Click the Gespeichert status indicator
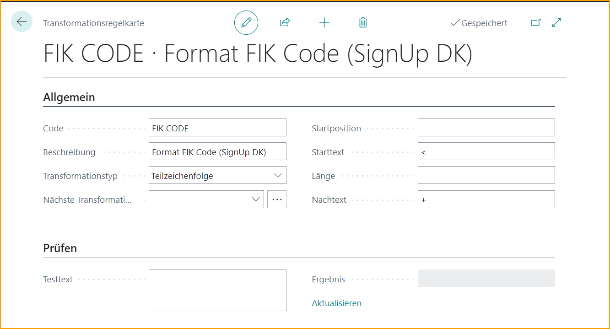 coord(479,23)
